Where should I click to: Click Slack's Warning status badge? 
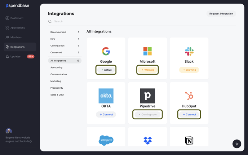click(189, 70)
